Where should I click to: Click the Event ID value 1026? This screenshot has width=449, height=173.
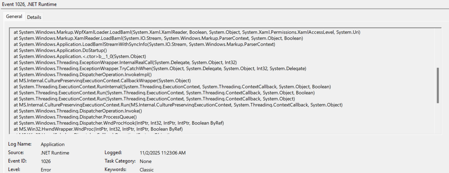coord(46,161)
